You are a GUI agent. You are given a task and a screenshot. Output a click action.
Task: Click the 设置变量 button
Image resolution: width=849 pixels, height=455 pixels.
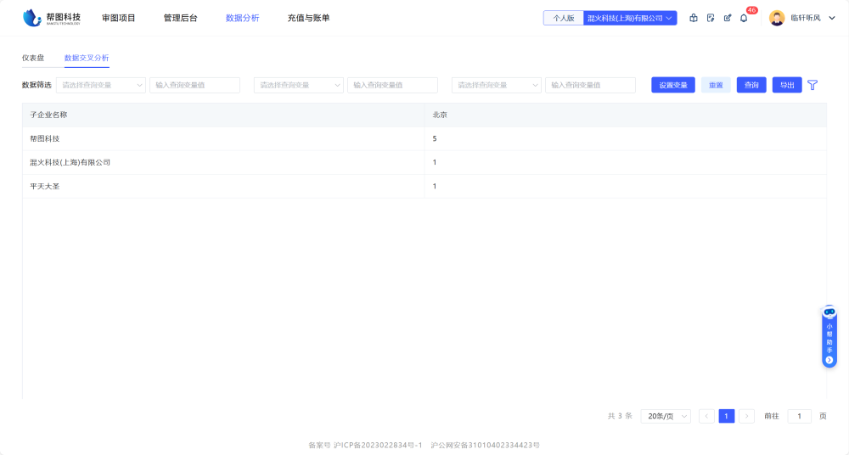pos(673,85)
